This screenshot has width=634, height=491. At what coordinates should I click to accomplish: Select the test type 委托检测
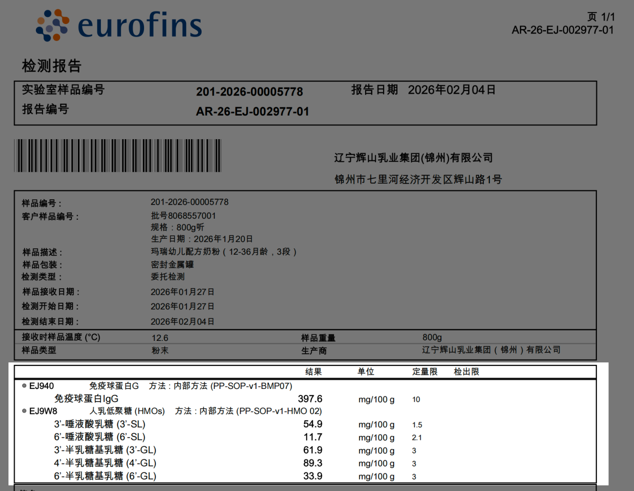167,276
